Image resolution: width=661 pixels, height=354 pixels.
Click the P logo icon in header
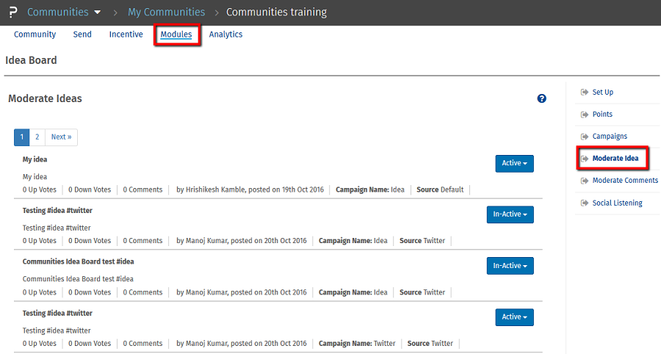[11, 12]
